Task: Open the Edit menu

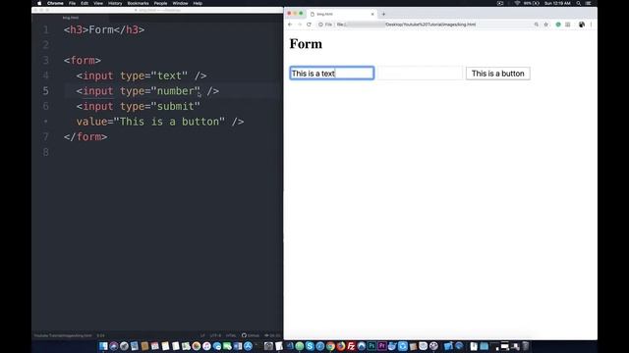Action: pos(85,3)
